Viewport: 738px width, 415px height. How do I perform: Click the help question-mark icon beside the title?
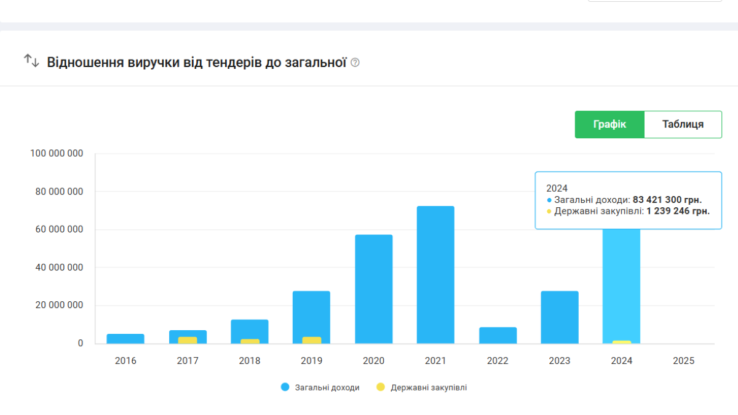(355, 63)
